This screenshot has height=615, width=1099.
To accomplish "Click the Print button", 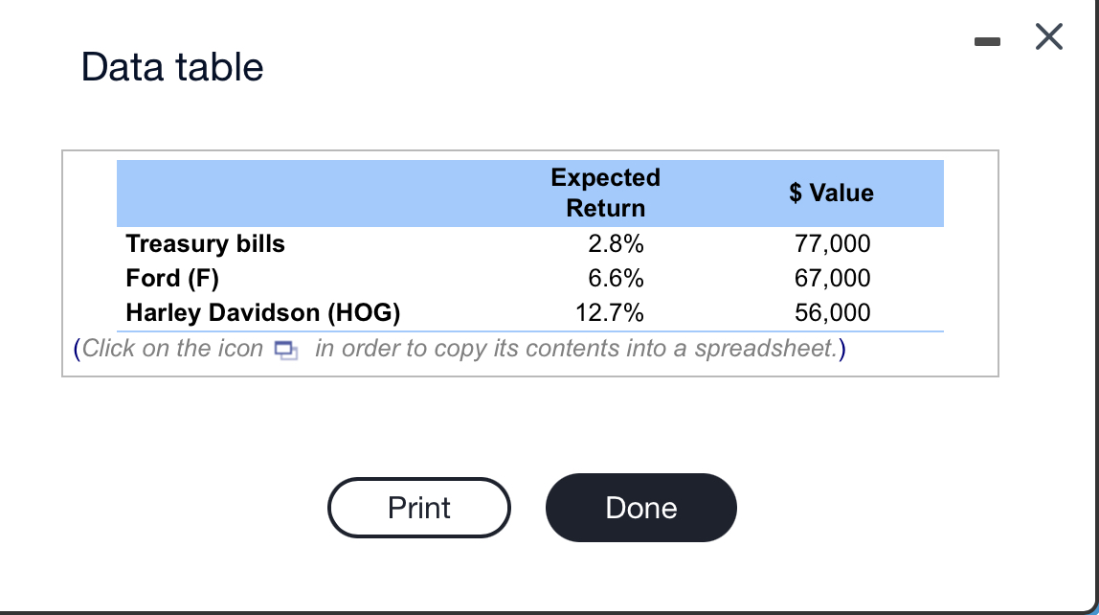I will click(418, 508).
